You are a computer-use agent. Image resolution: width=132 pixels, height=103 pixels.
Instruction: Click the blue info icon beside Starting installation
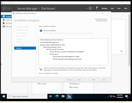pyautogui.click(x=41, y=31)
